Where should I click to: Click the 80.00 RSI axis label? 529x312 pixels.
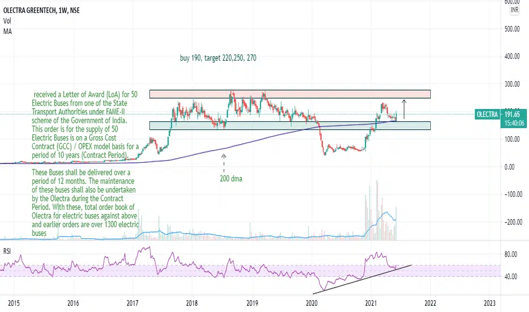pyautogui.click(x=511, y=254)
